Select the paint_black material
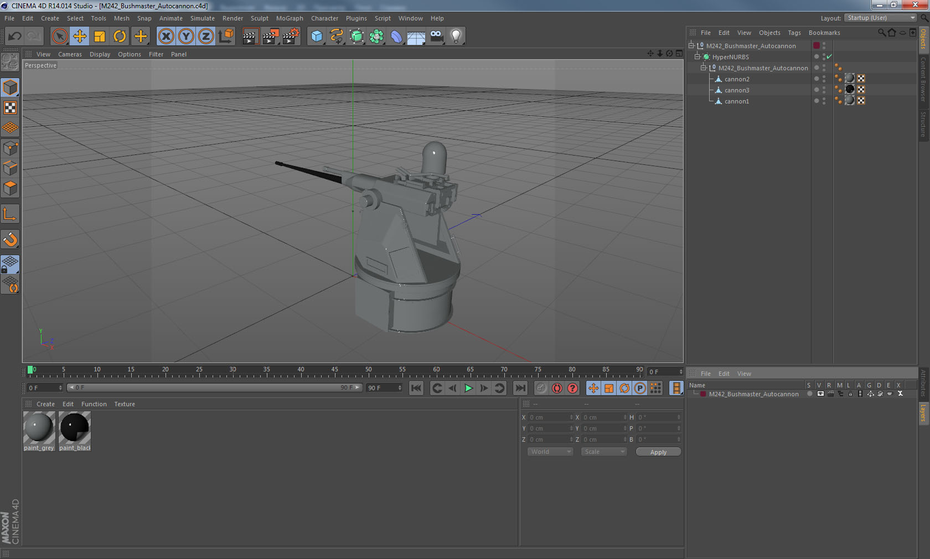 75,431
